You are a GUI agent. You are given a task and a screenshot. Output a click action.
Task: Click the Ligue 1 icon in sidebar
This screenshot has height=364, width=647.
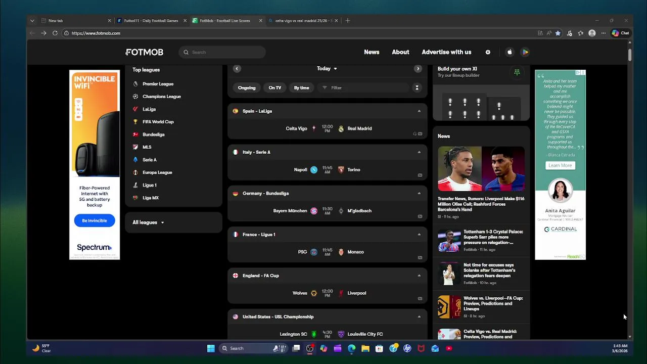click(x=135, y=185)
